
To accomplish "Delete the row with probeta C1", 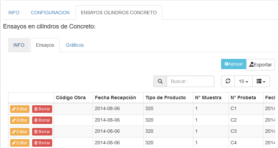I will pos(42,109).
